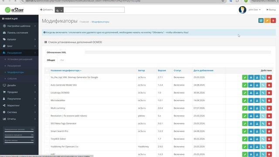The image size is (279, 157).
Task: Click link icon in MicrodataMax row
Action: [263, 100]
